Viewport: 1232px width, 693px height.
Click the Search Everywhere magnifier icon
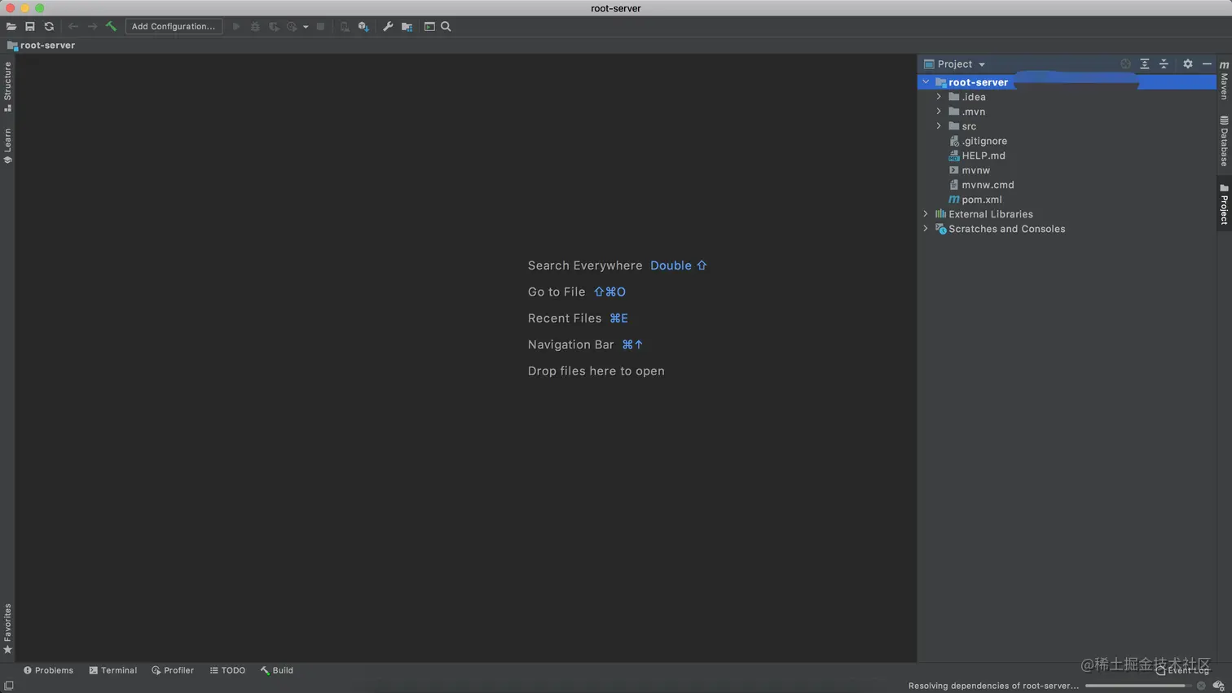446,27
